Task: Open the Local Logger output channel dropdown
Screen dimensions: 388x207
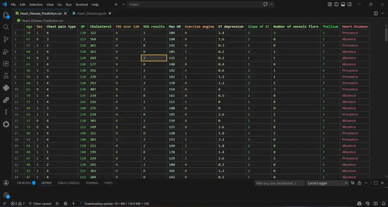Action: click(327, 183)
